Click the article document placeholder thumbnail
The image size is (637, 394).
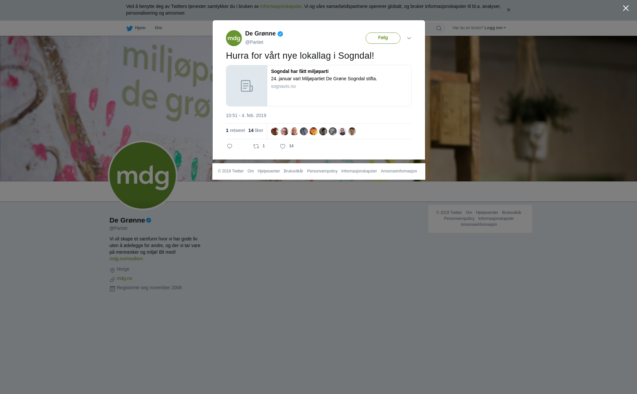tap(247, 86)
